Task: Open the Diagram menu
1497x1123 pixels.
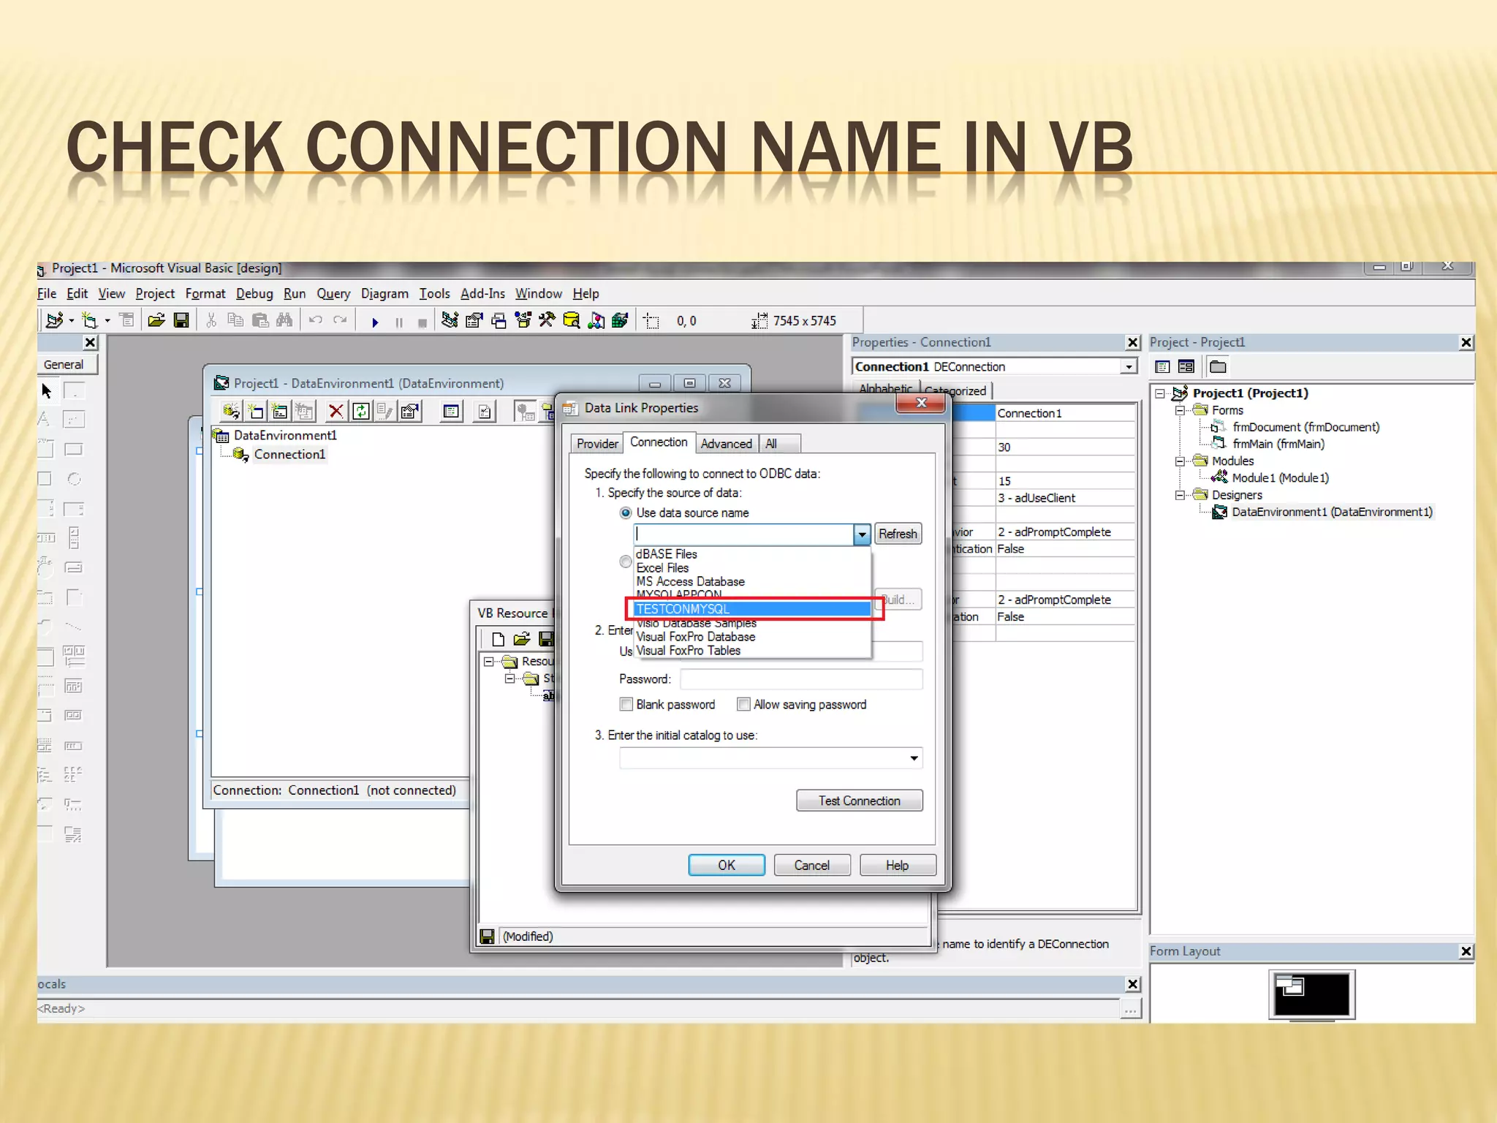Action: pyautogui.click(x=384, y=294)
